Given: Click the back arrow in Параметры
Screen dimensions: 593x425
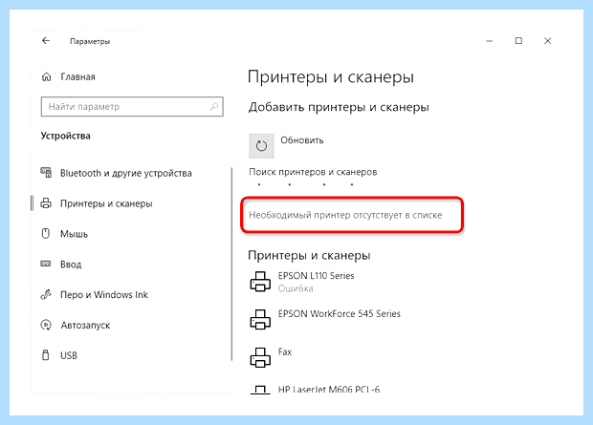Looking at the screenshot, I should [x=46, y=40].
